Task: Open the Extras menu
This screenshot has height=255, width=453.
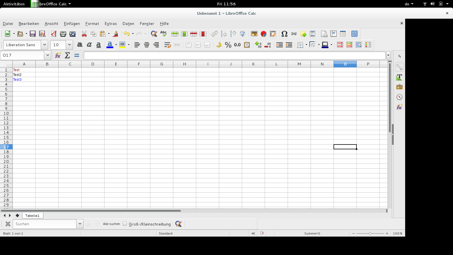Action: (x=111, y=24)
